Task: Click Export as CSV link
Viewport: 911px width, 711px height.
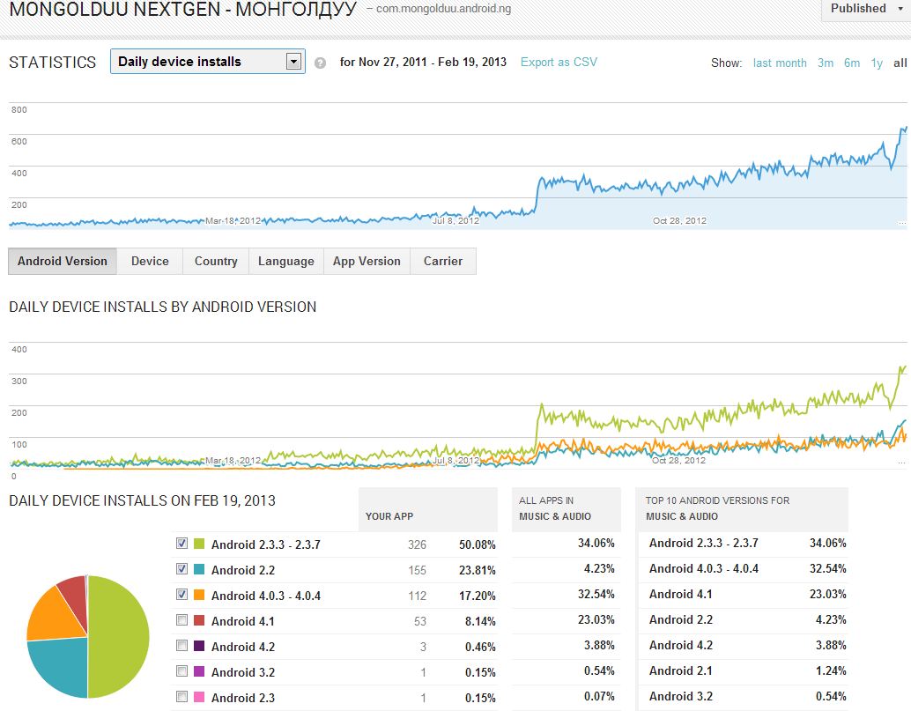Action: [559, 63]
